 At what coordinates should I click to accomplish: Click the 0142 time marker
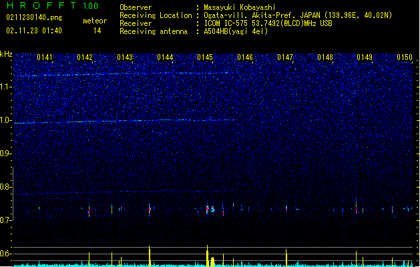coord(85,57)
